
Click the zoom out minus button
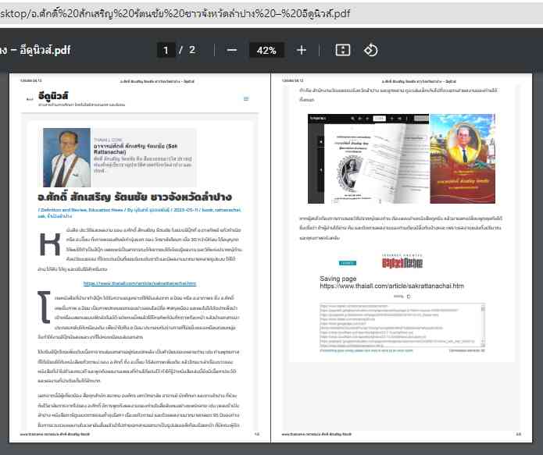232,50
